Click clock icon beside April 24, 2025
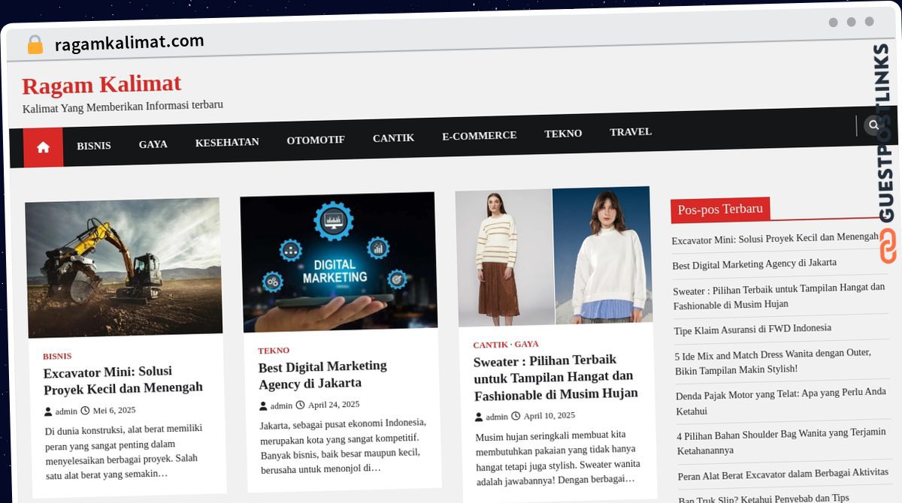The height and width of the screenshot is (503, 902). click(x=300, y=405)
